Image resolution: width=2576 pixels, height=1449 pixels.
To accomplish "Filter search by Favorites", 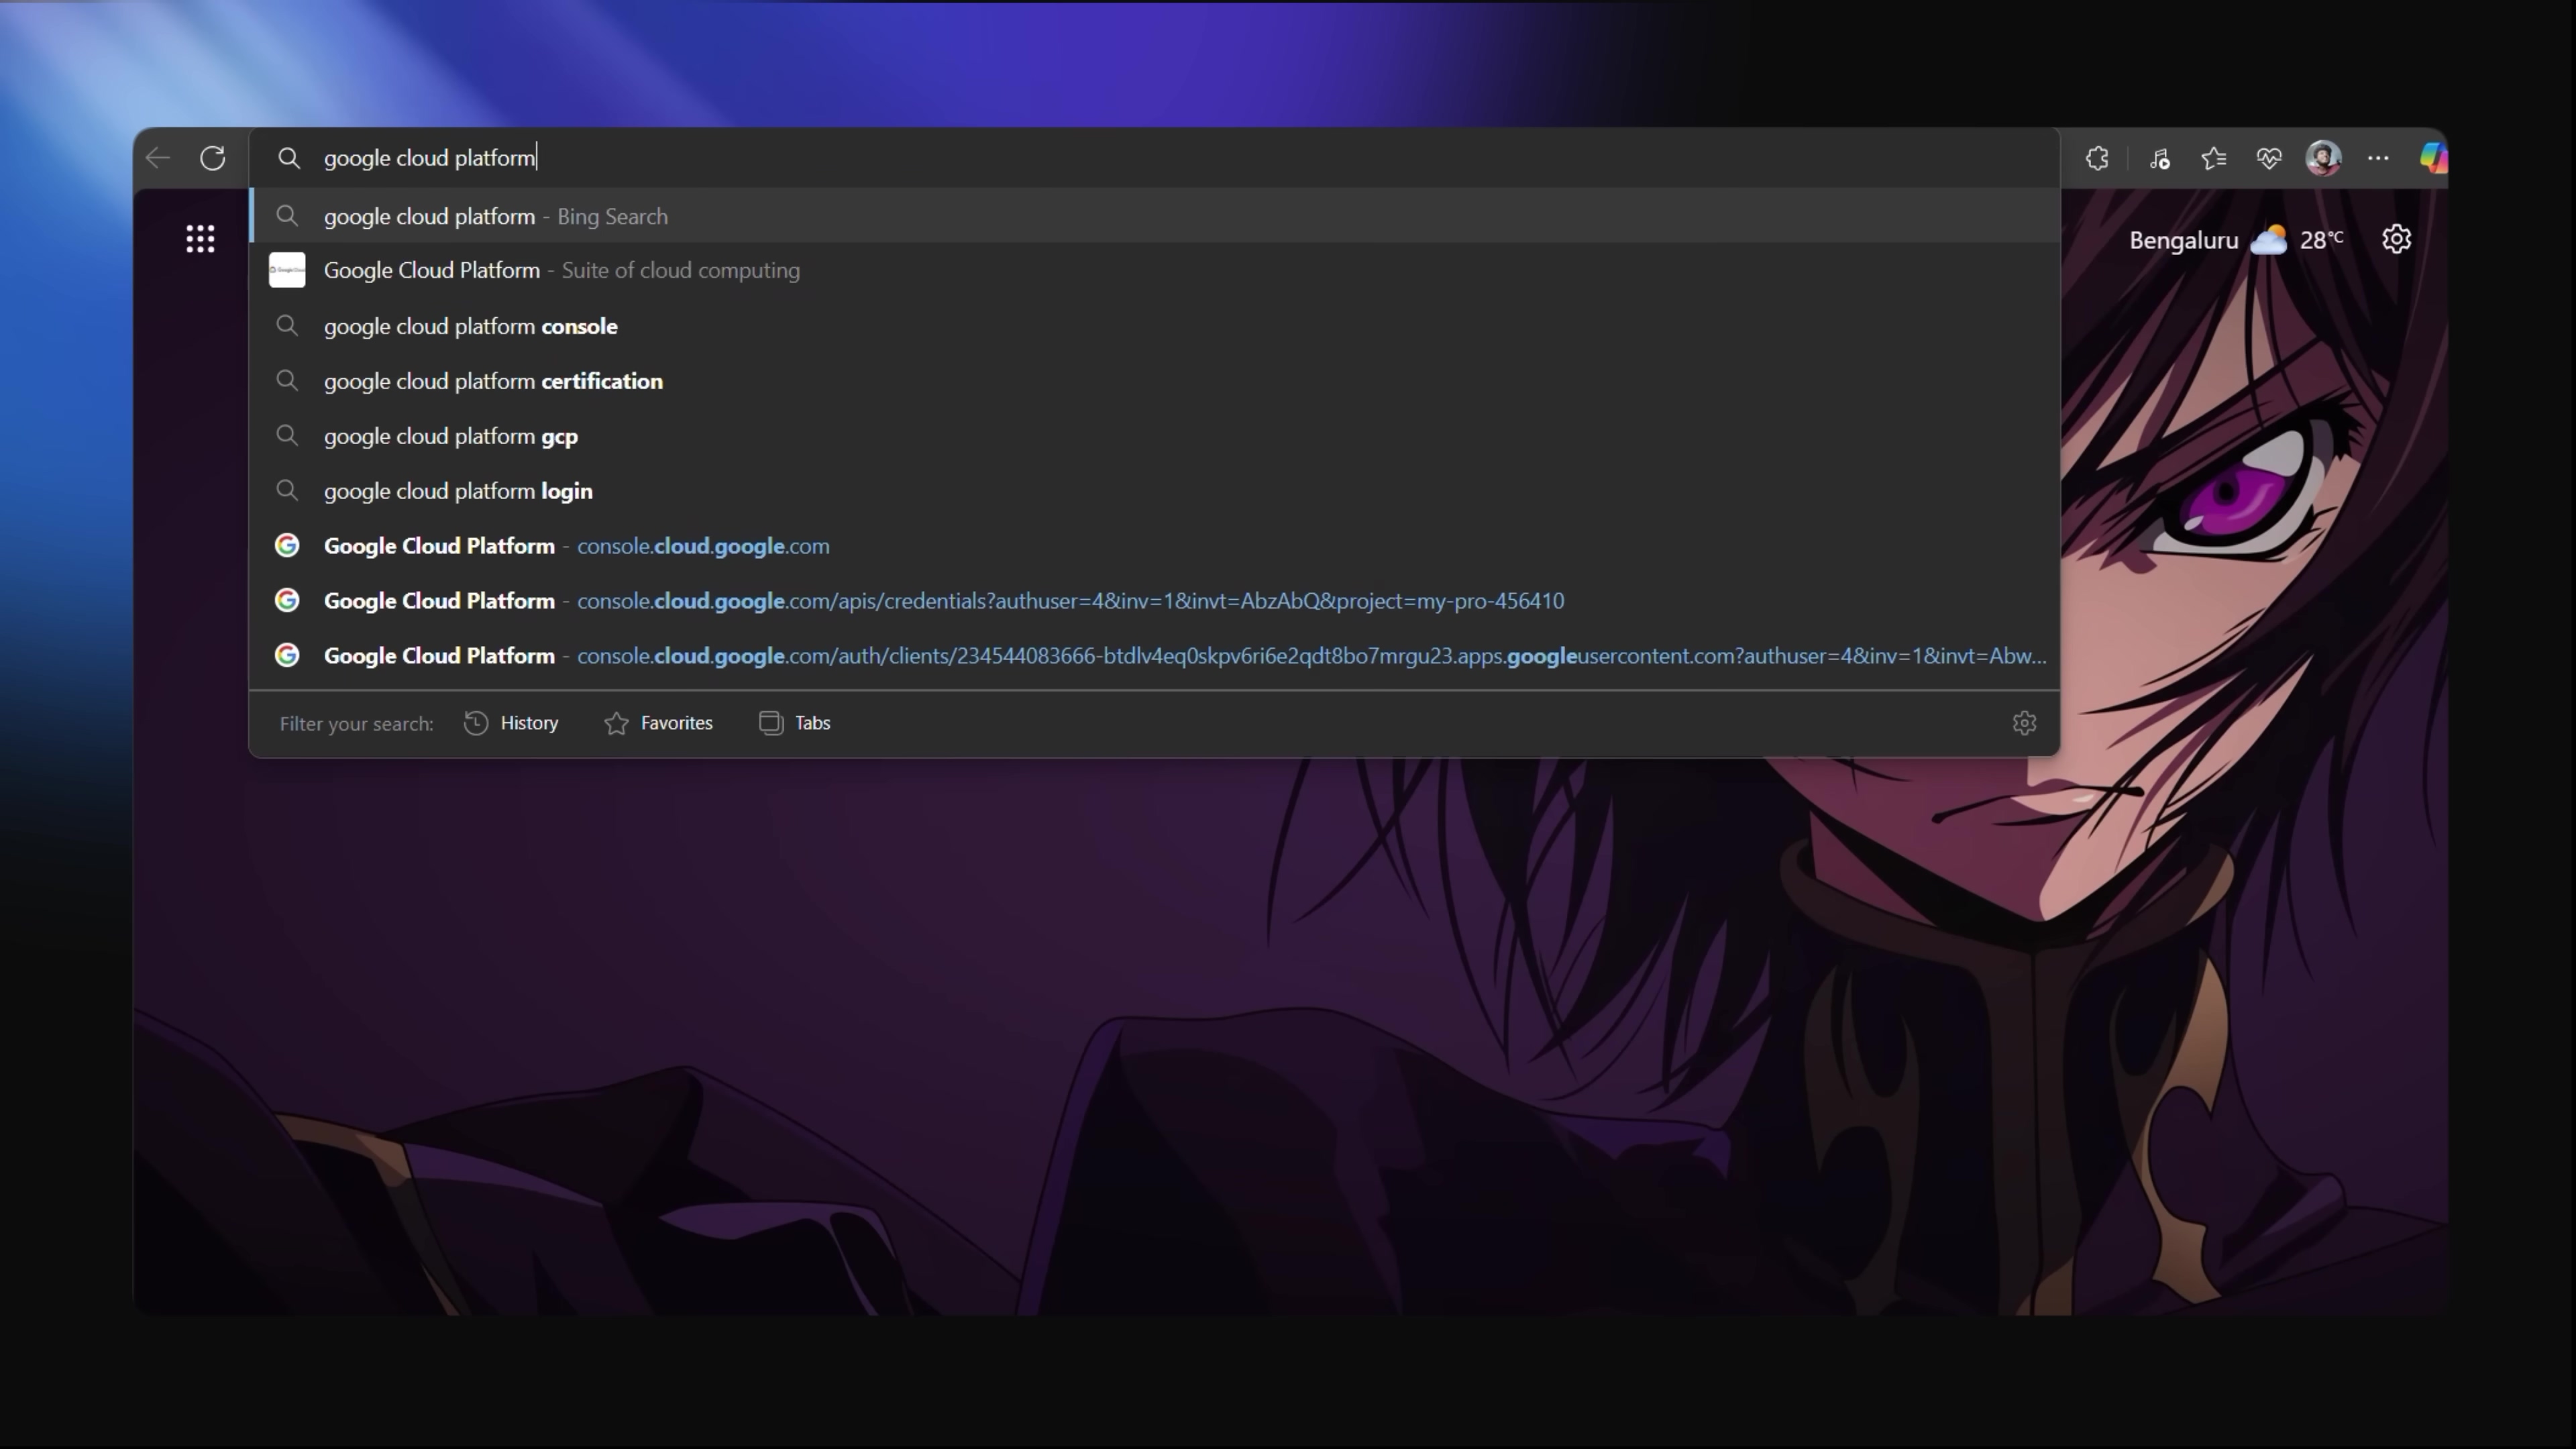I will tap(658, 723).
